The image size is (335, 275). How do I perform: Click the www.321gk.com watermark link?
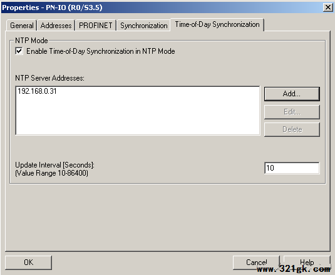pyautogui.click(x=294, y=269)
